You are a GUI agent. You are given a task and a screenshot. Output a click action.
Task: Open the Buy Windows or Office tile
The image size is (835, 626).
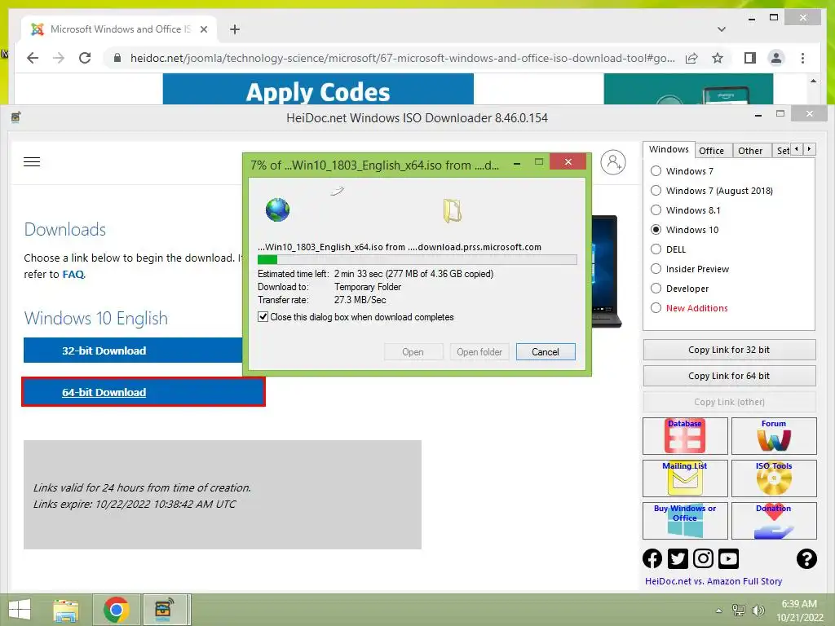pos(685,521)
